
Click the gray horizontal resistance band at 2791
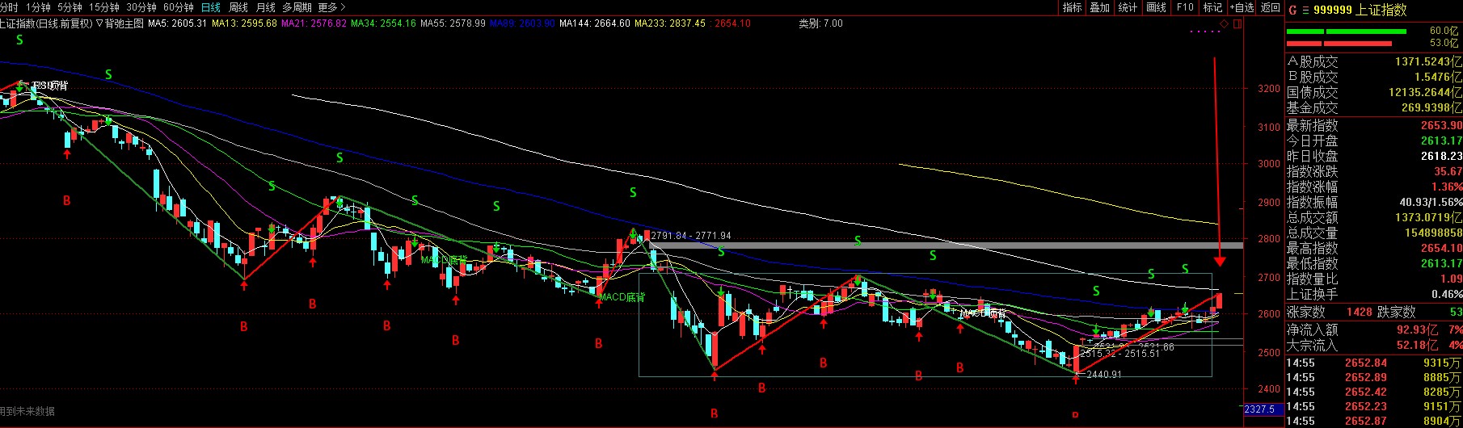[930, 245]
